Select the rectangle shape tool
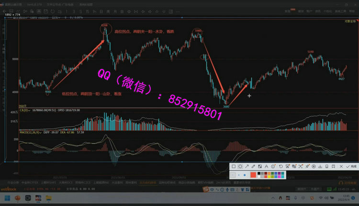This screenshot has width=359, height=206. tap(233, 166)
